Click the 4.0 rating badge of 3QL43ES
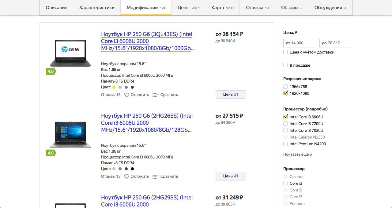The image size is (392, 208). coord(51,71)
